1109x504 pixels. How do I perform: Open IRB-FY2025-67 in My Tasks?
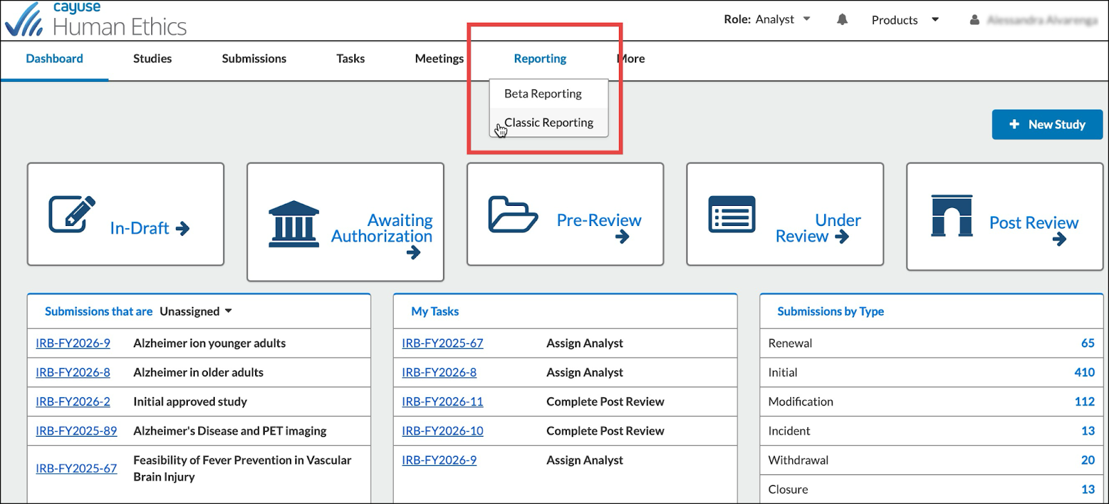(x=442, y=343)
